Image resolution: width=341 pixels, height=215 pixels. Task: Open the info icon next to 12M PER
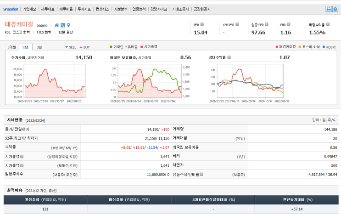tap(237, 24)
